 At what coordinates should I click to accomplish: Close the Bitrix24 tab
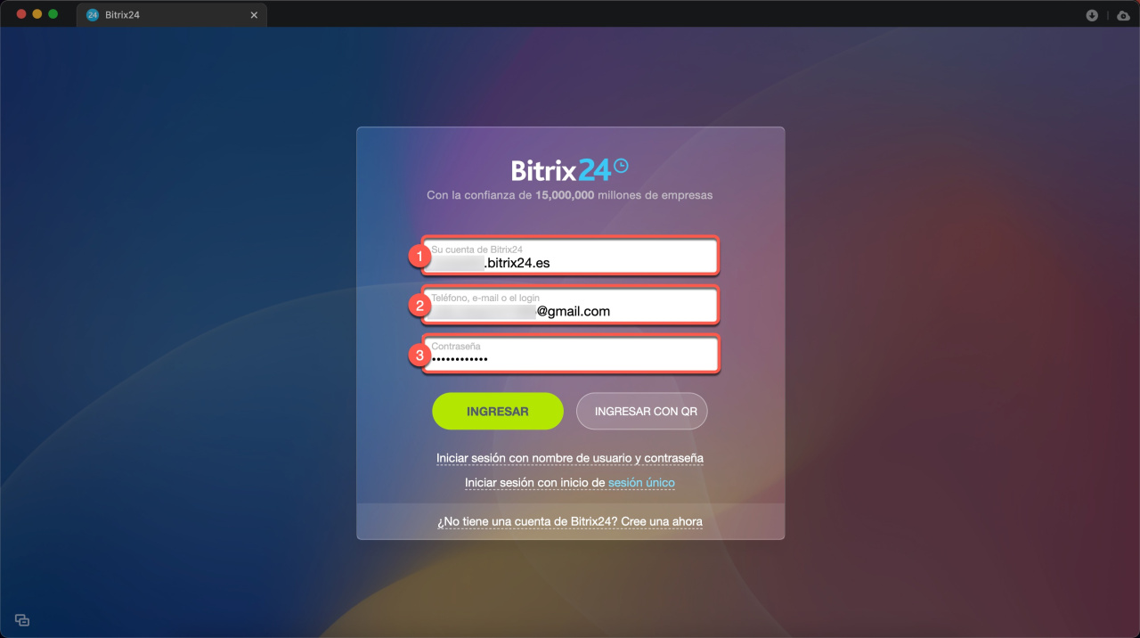254,15
